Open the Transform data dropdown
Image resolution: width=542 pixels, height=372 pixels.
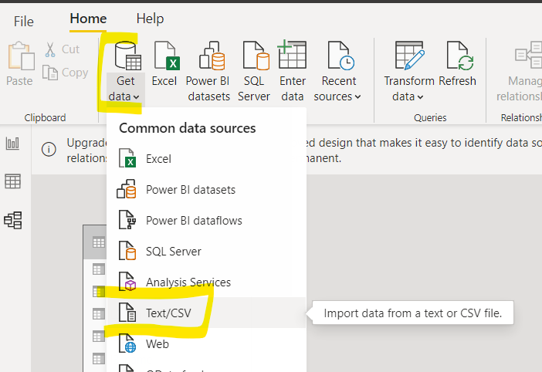408,96
